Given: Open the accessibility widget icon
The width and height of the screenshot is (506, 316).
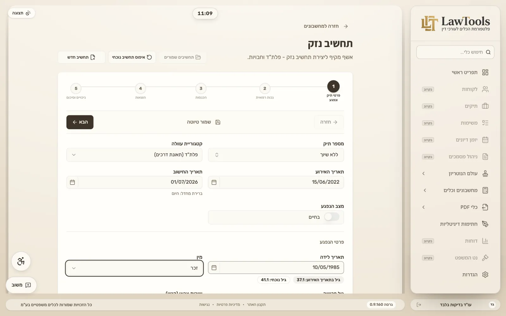Looking at the screenshot, I should tap(21, 261).
